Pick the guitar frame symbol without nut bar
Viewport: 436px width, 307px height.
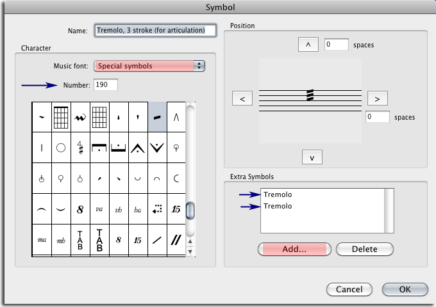click(99, 117)
